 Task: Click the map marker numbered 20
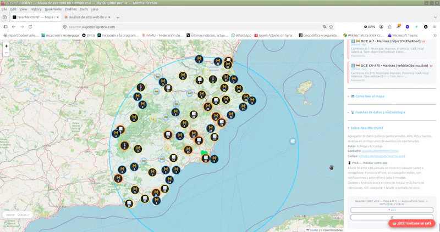tap(194, 115)
